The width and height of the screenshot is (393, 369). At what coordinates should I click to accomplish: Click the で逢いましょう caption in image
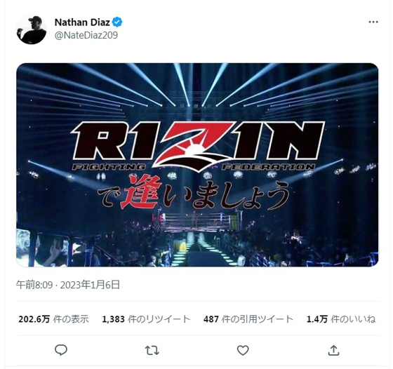click(x=193, y=192)
